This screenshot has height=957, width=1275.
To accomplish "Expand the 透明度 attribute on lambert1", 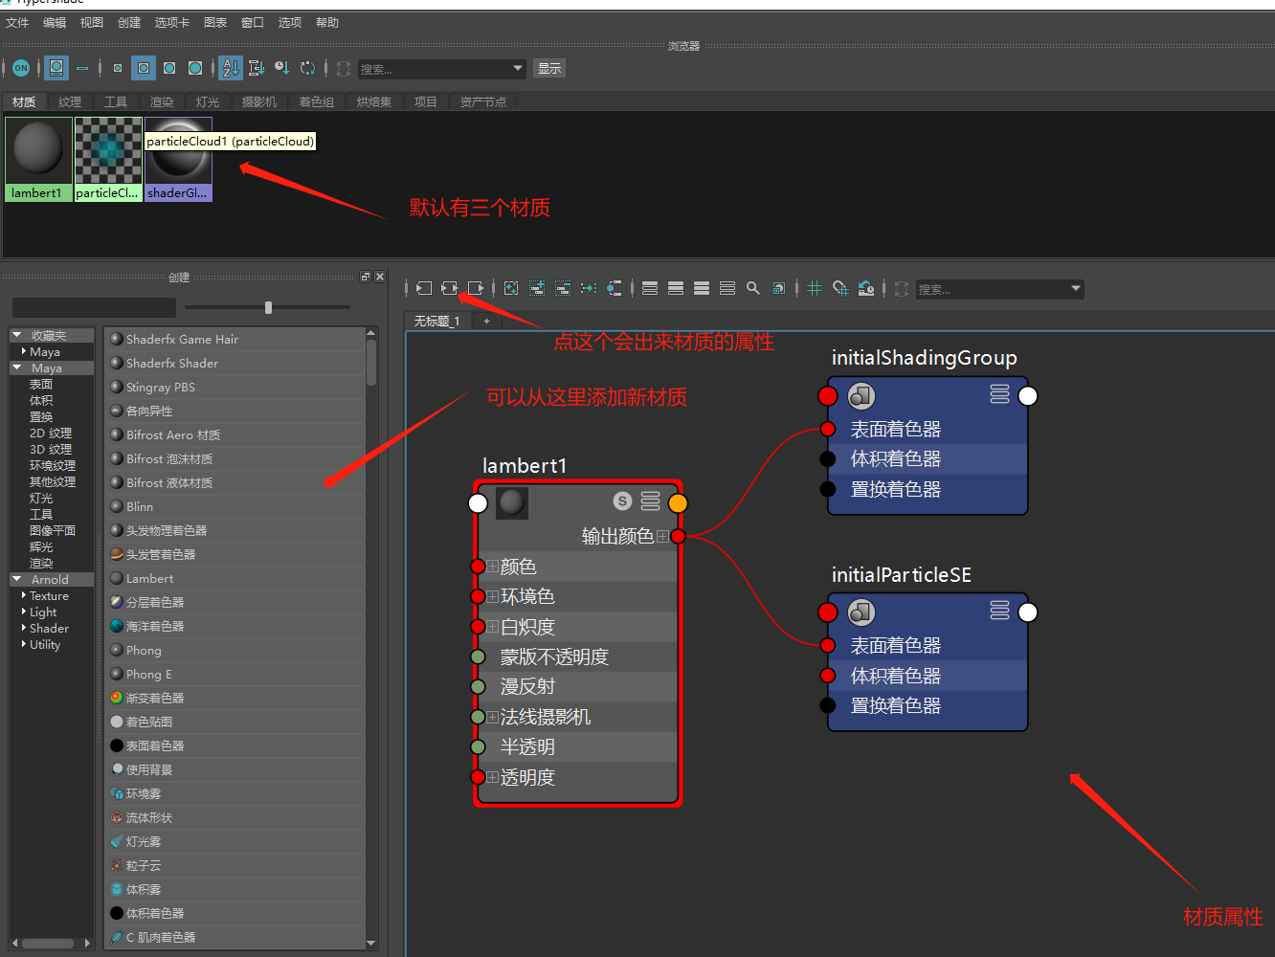I will (492, 777).
